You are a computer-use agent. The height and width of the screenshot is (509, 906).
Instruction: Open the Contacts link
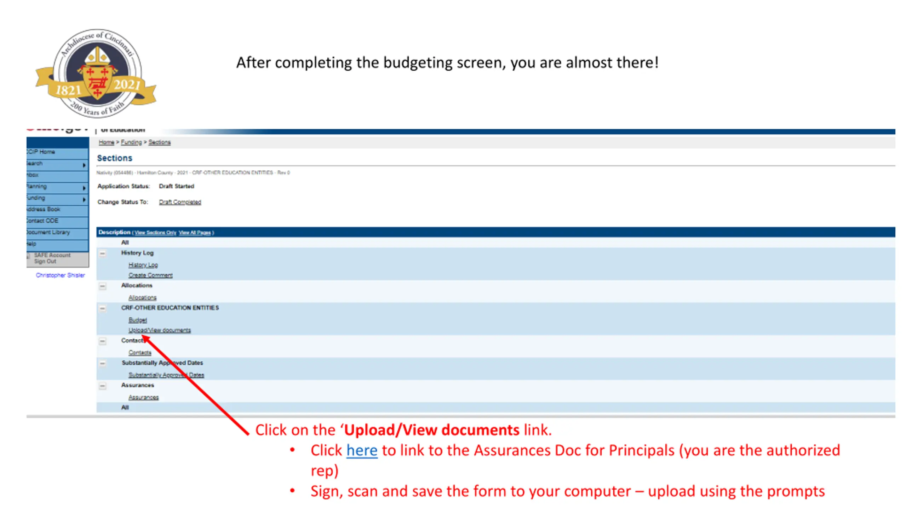tap(140, 352)
